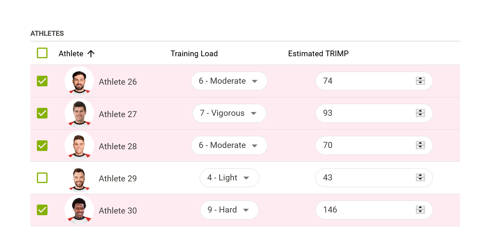Toggle the select-all checkbox in header

click(42, 53)
